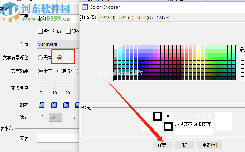Choose 没有 for text effect
This screenshot has height=152, width=245.
click(40, 71)
